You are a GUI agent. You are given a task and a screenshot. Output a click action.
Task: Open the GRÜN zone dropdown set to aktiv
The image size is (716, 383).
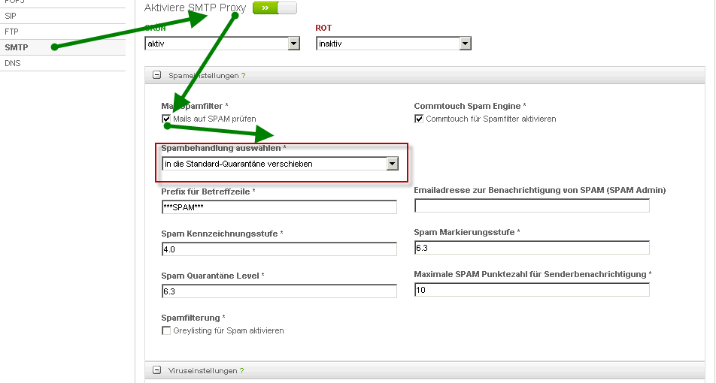coord(293,44)
